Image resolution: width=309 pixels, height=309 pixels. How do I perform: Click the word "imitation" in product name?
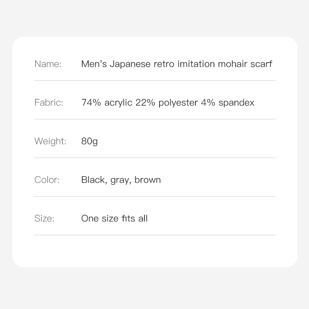[195, 64]
